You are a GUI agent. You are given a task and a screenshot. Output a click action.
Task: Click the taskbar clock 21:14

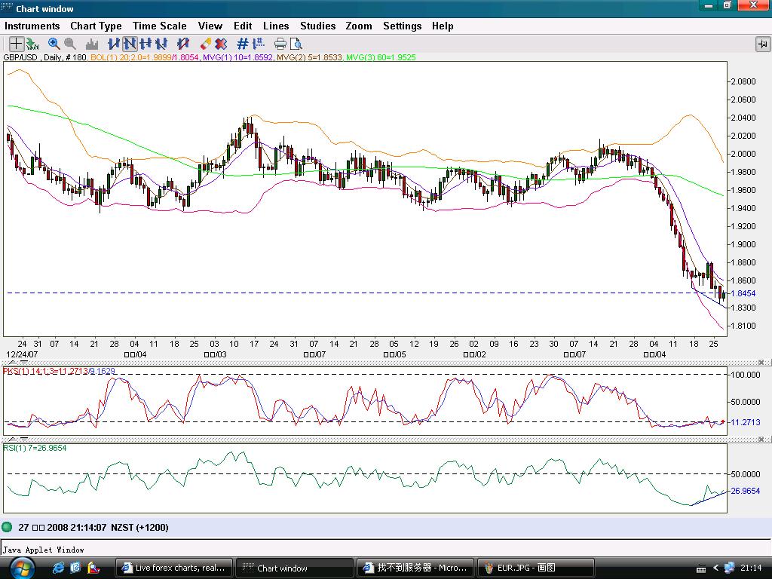pos(751,568)
